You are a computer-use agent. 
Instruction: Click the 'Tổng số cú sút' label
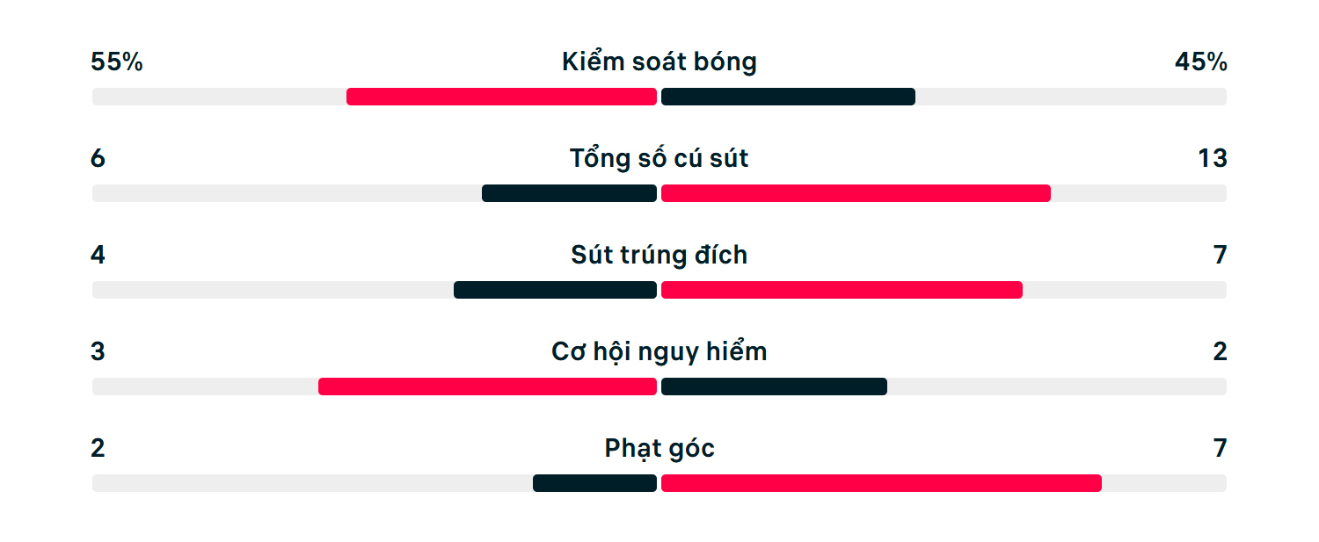(659, 159)
